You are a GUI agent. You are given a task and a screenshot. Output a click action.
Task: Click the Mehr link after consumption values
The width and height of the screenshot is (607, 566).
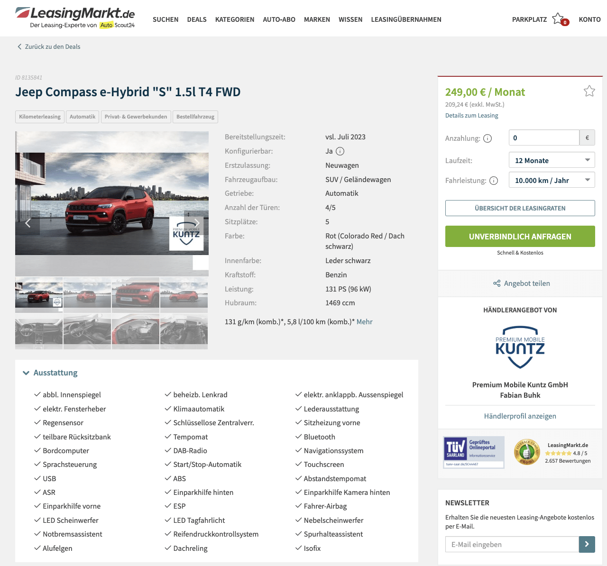pyautogui.click(x=364, y=322)
